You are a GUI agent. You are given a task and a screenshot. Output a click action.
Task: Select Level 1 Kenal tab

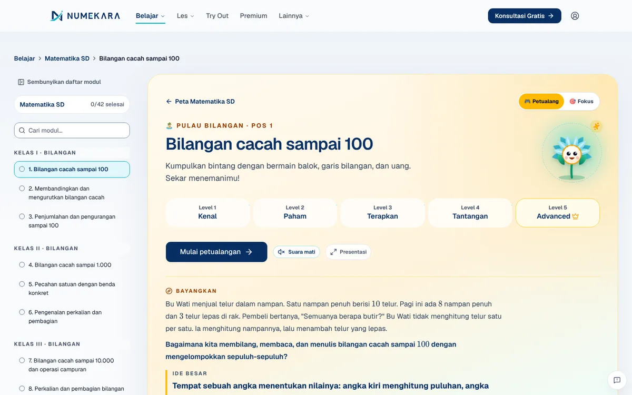coord(208,213)
